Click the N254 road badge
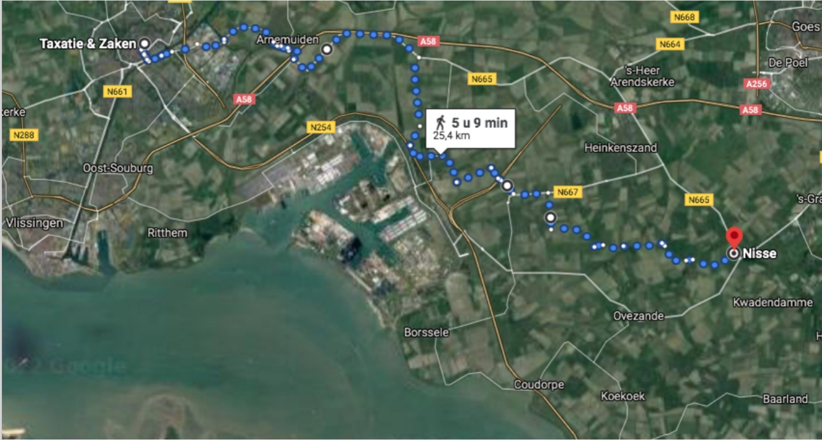 321,128
